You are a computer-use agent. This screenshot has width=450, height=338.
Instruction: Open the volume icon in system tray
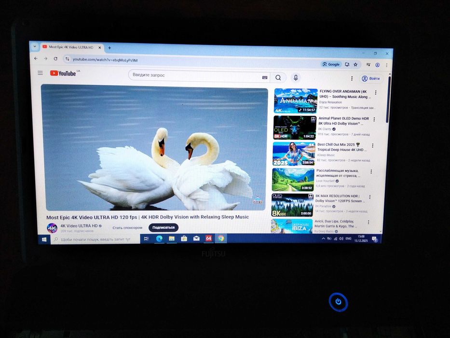(341, 239)
